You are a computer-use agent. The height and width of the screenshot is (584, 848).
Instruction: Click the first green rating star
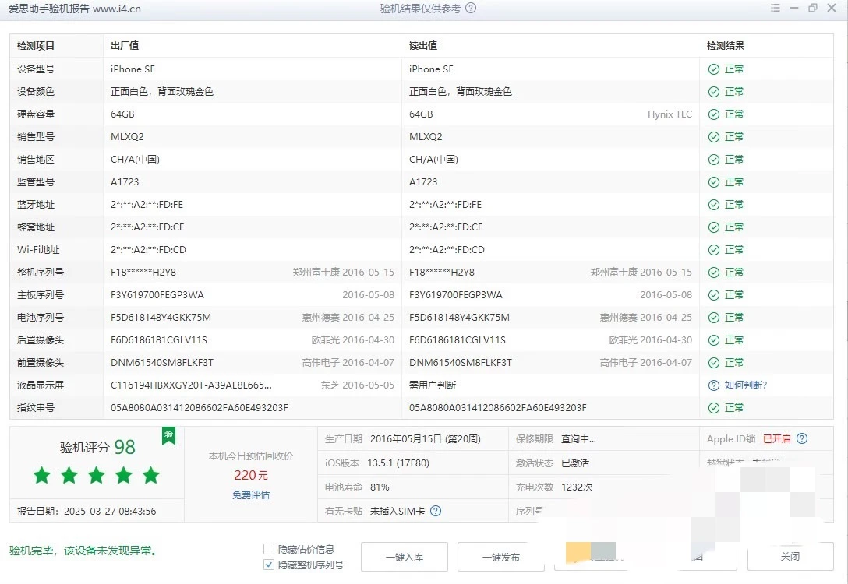pyautogui.click(x=42, y=475)
